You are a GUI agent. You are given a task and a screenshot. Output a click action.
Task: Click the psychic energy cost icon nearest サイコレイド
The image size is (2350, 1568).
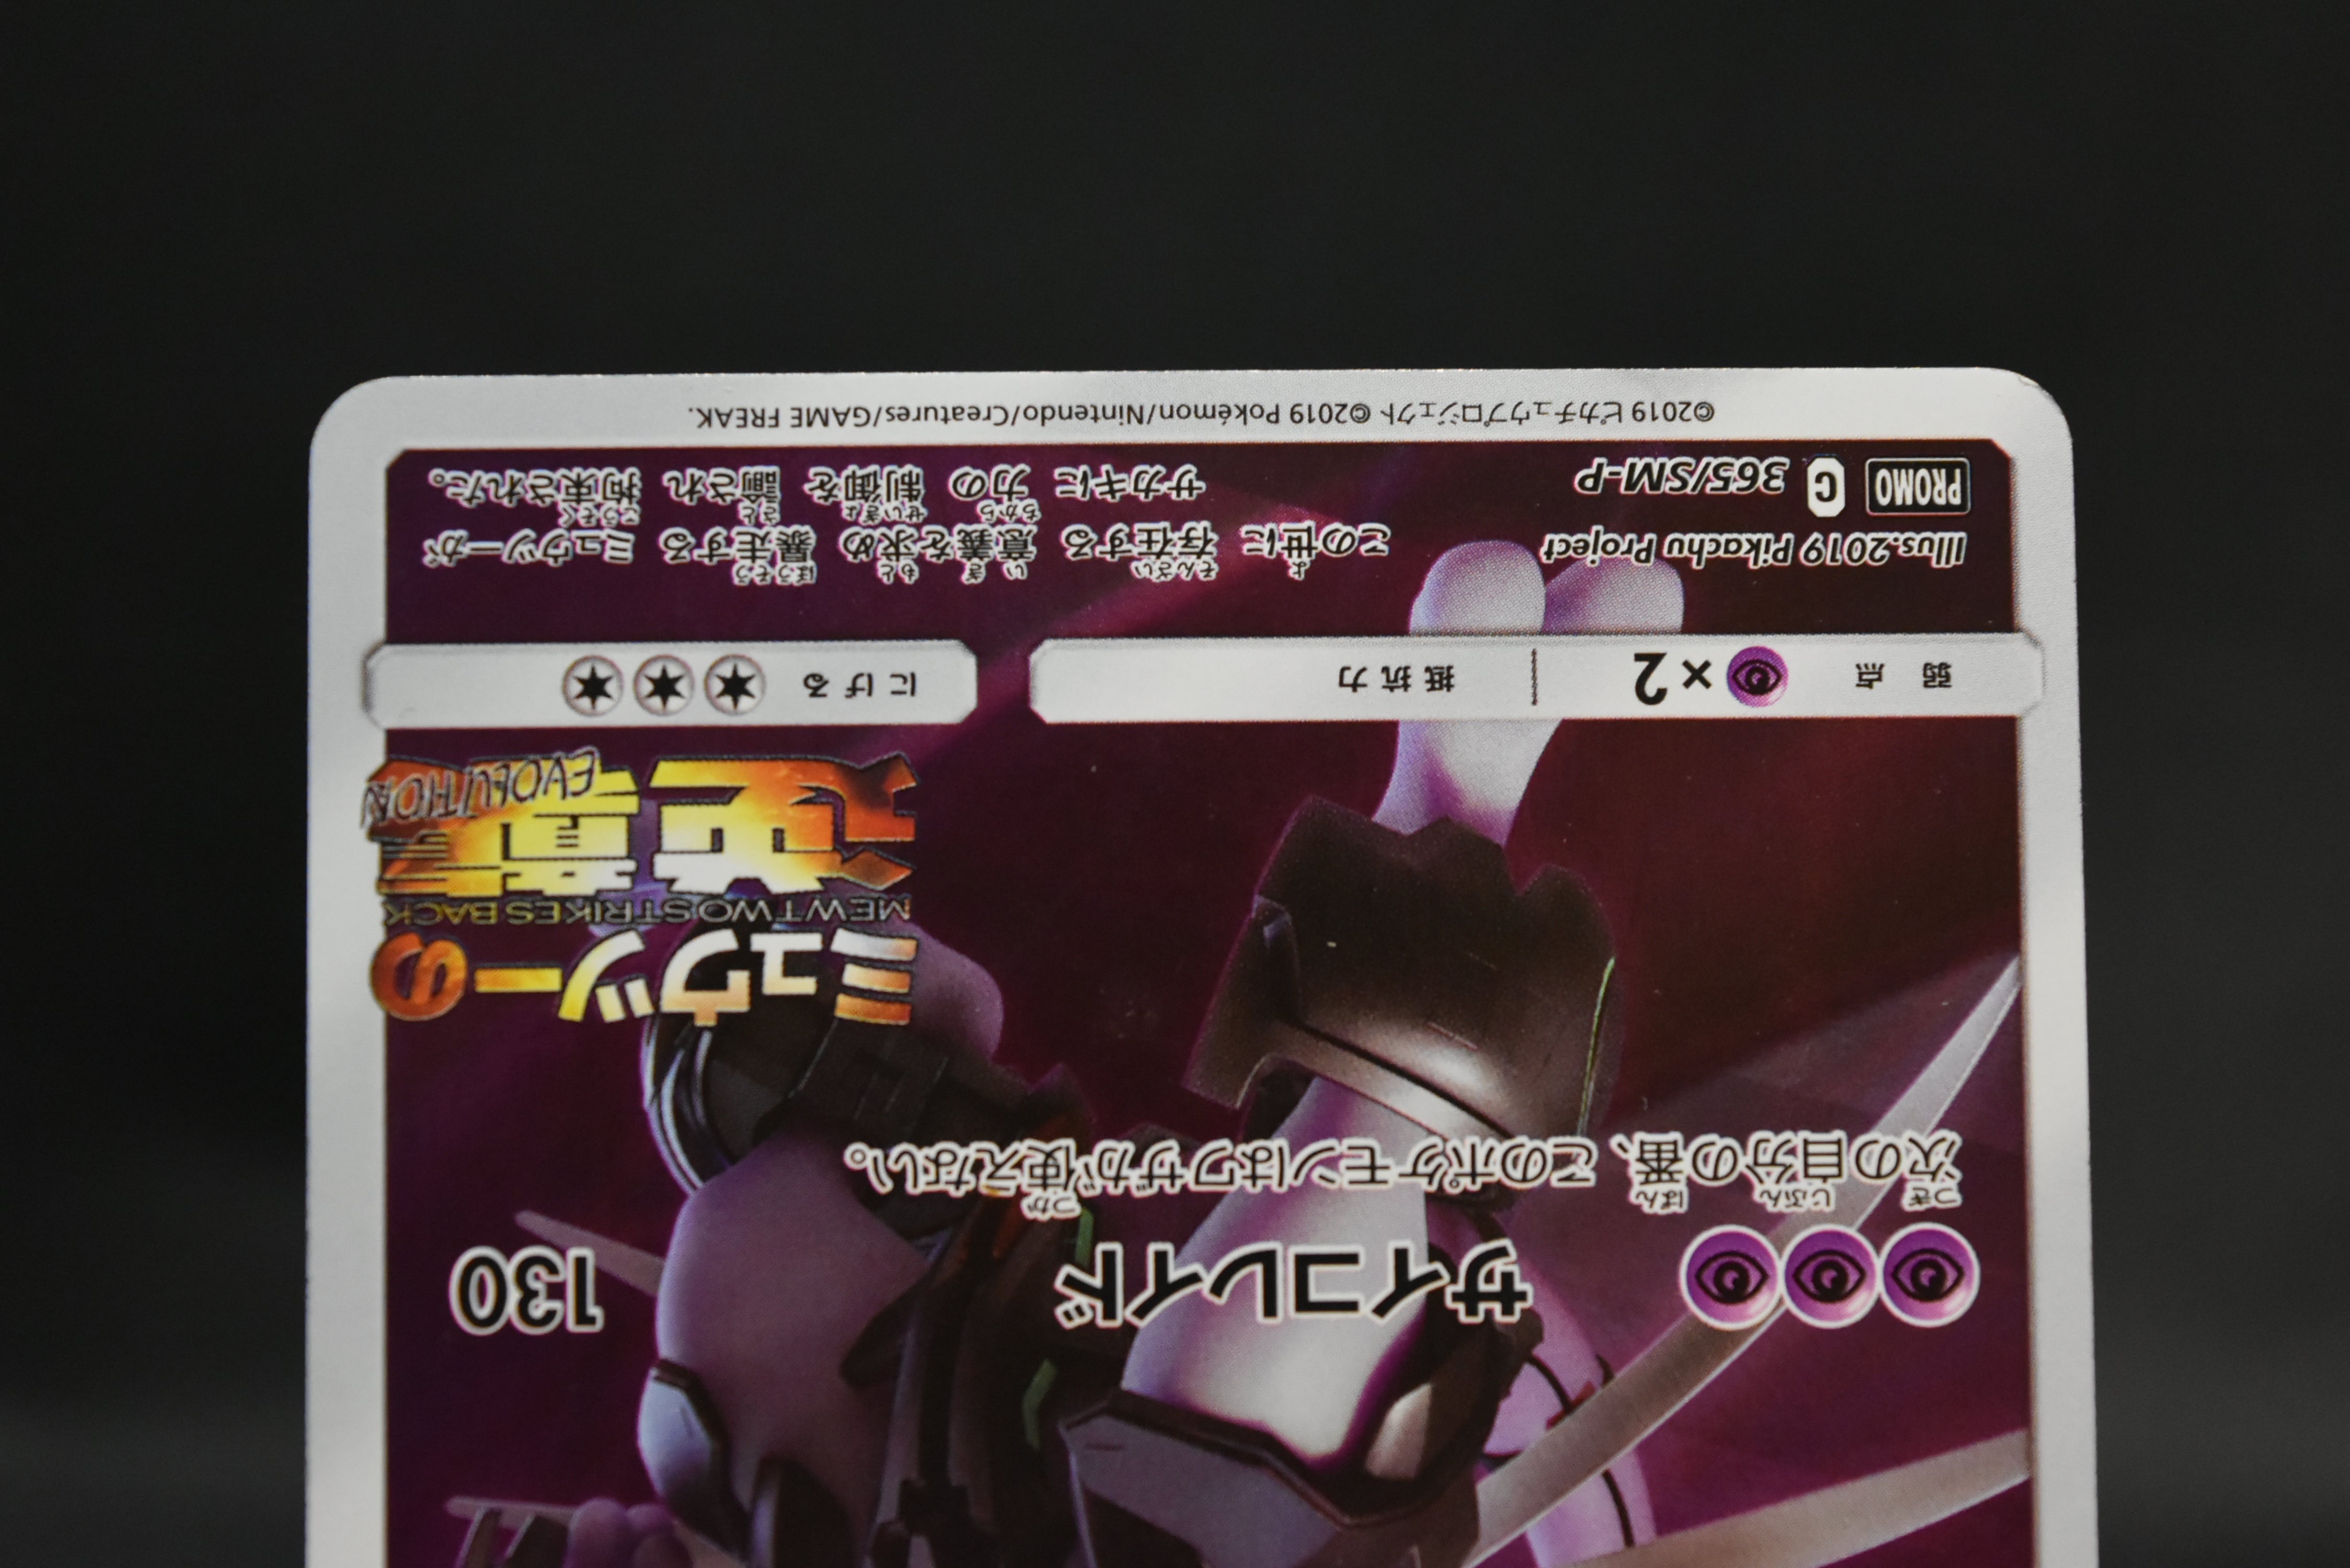1729,1277
